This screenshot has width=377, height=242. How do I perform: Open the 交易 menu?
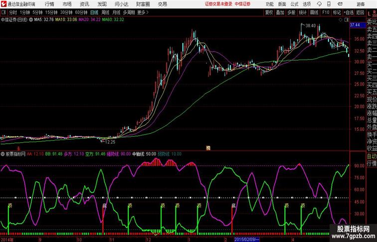162,4
